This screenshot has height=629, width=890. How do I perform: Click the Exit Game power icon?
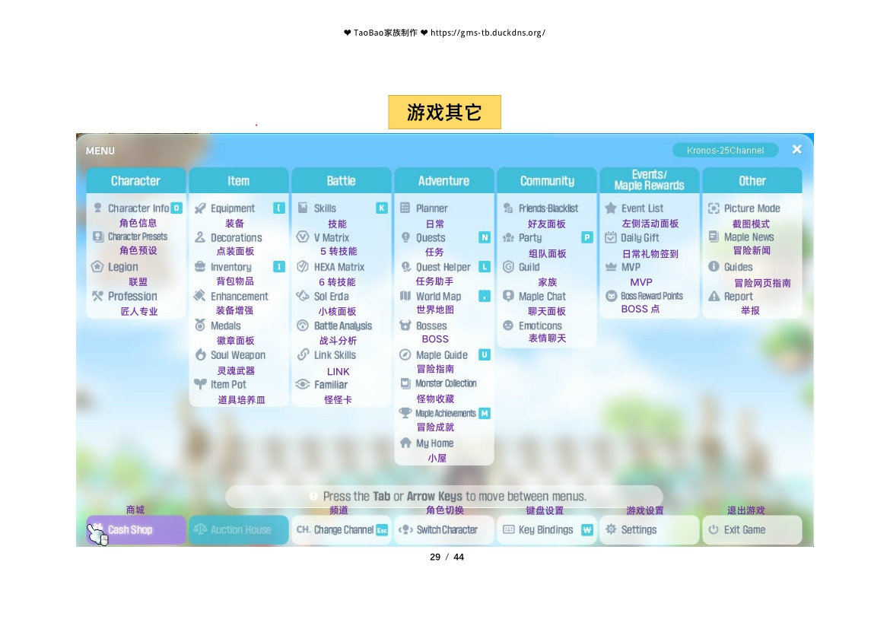[714, 530]
